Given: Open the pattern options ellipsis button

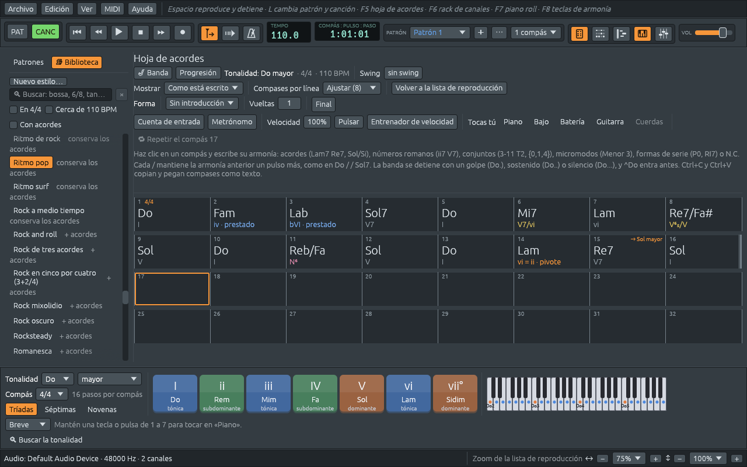Looking at the screenshot, I should click(x=499, y=33).
